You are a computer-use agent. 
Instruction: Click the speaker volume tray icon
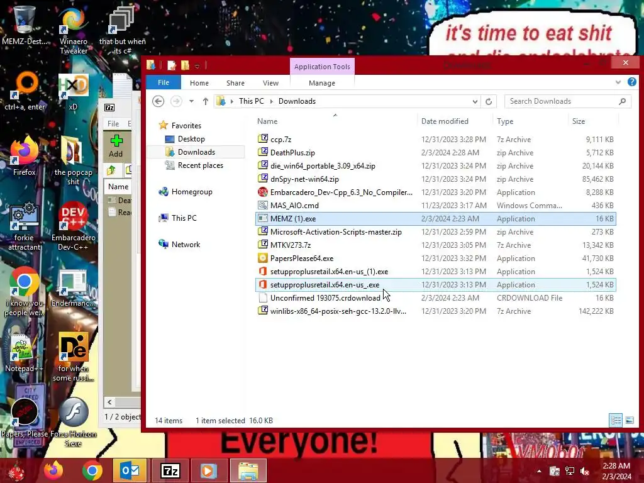coord(585,471)
